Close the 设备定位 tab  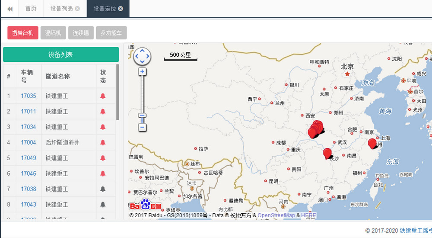[121, 9]
